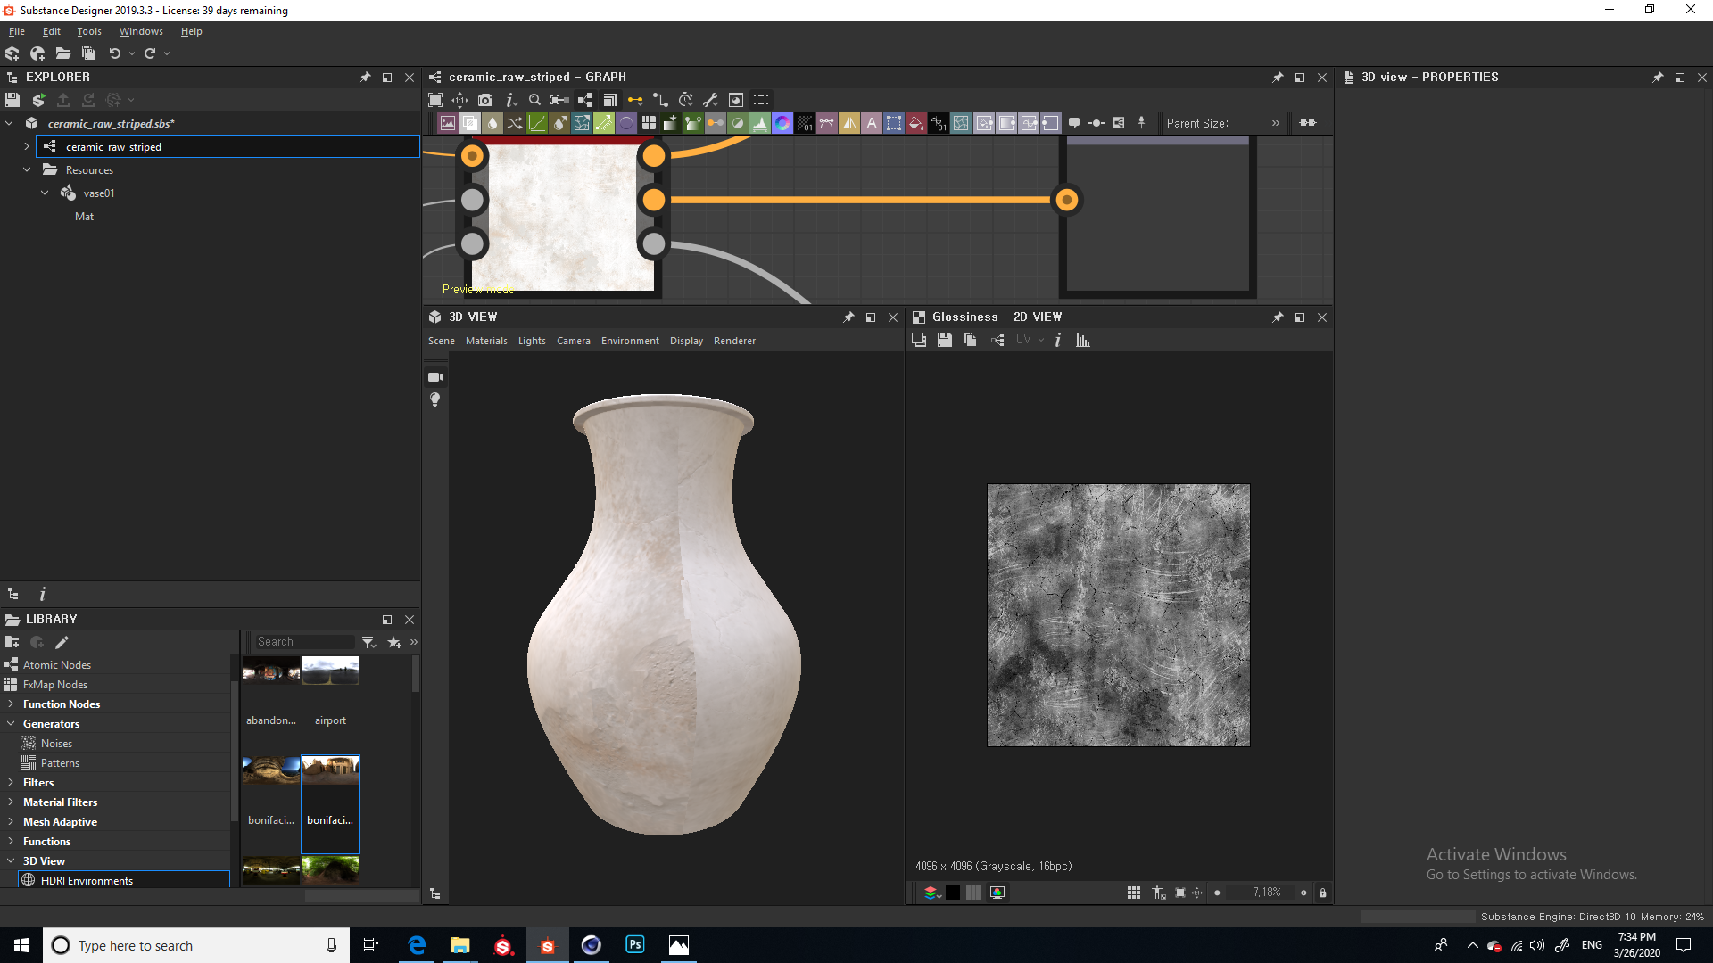Open the Renderer menu in 3D view
The height and width of the screenshot is (963, 1713).
point(734,341)
